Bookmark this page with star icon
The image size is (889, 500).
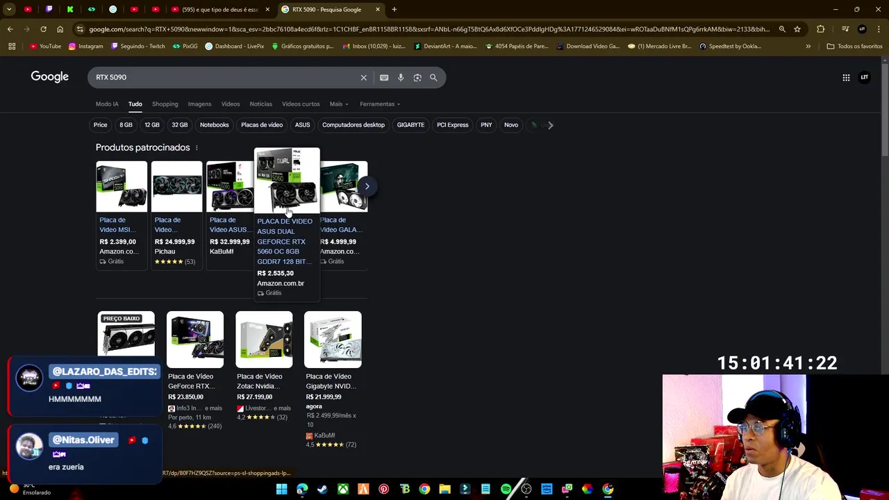point(797,29)
